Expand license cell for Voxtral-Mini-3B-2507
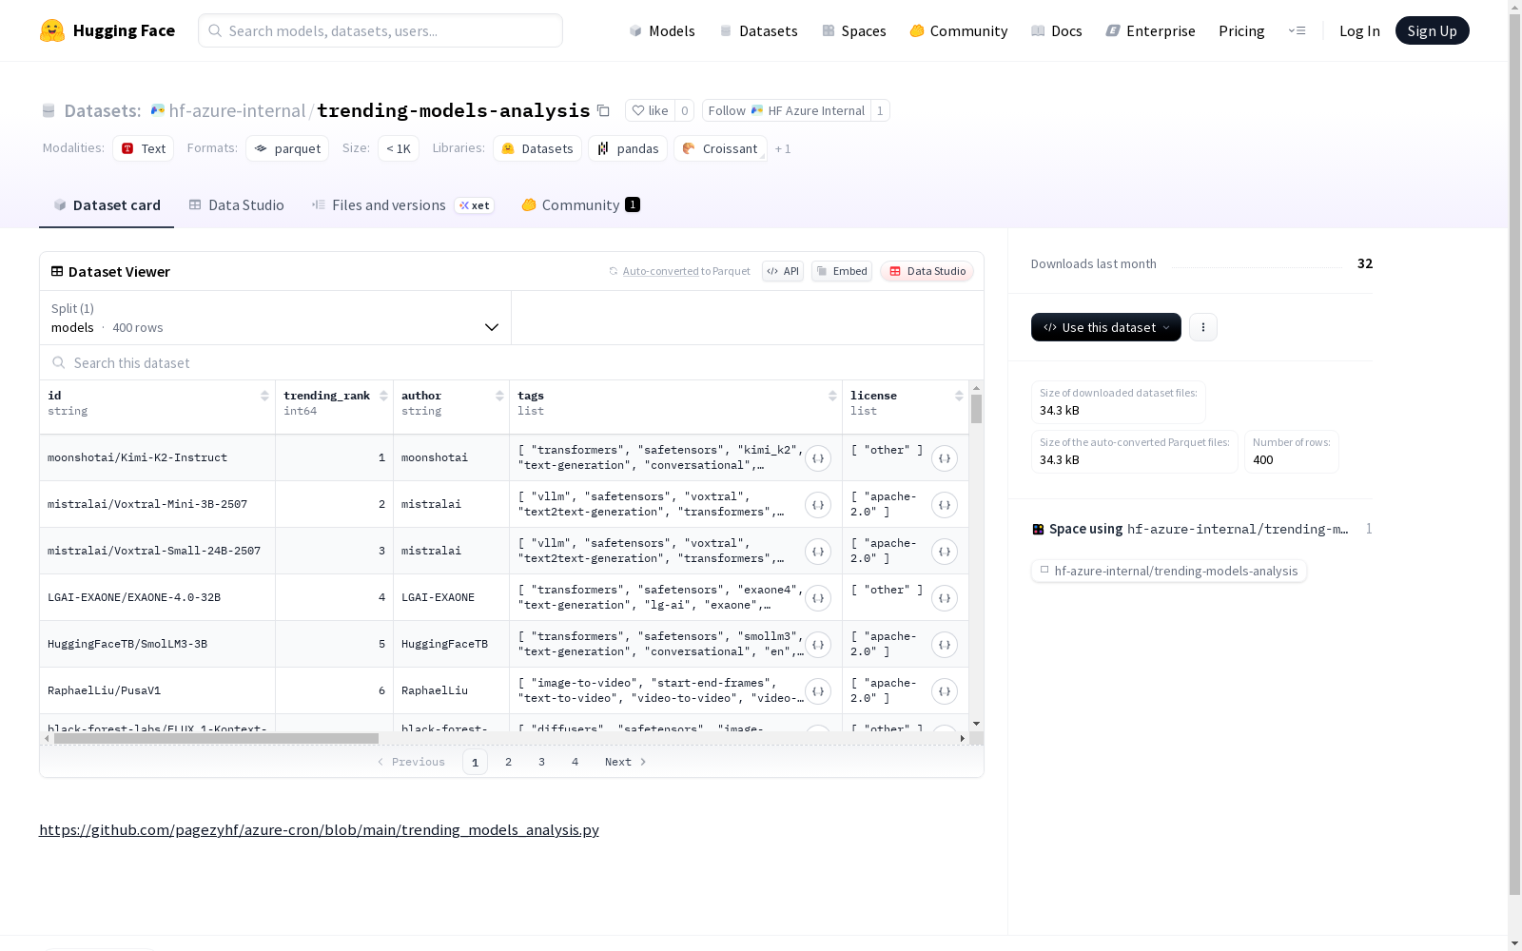The height and width of the screenshot is (951, 1522). [945, 505]
